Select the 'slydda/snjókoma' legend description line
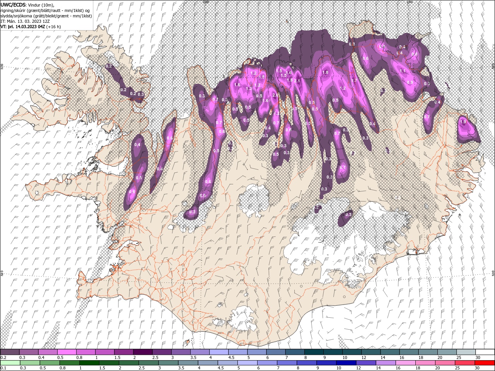Viewport: 495px width, 371px height. point(46,16)
